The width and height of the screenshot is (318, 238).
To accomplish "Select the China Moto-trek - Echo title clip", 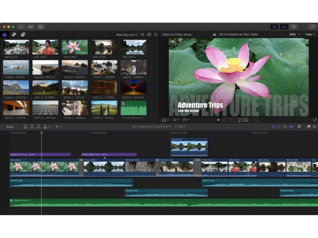I will pyautogui.click(x=109, y=154).
